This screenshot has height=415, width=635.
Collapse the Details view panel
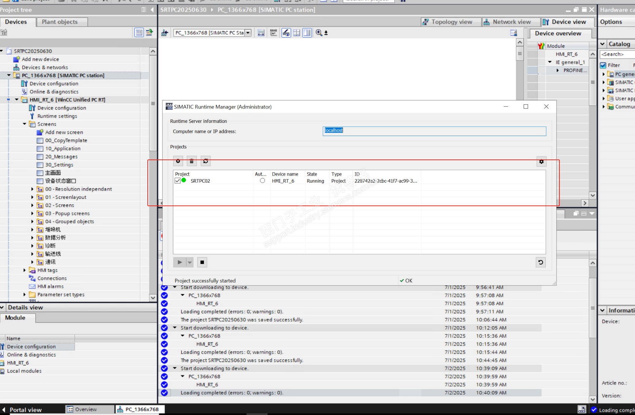(x=2, y=308)
